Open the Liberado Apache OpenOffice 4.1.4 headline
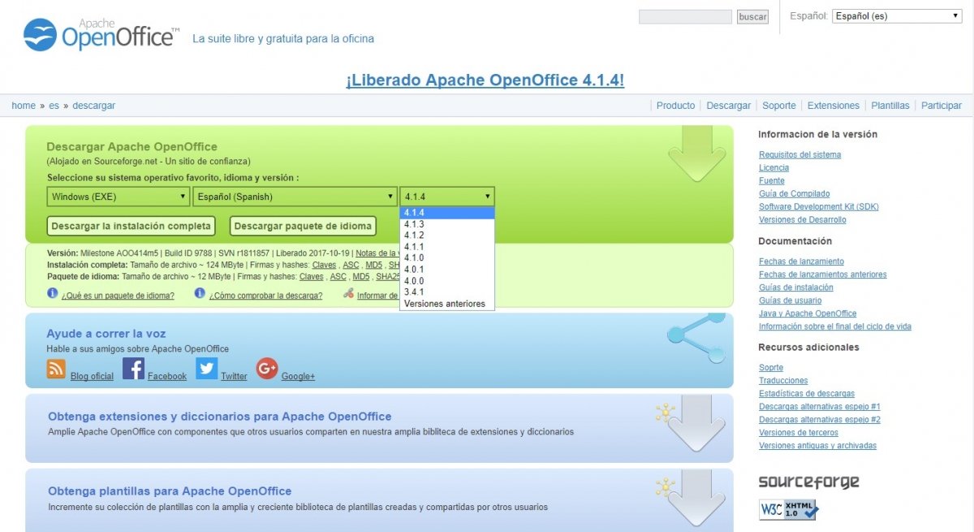 click(x=485, y=80)
